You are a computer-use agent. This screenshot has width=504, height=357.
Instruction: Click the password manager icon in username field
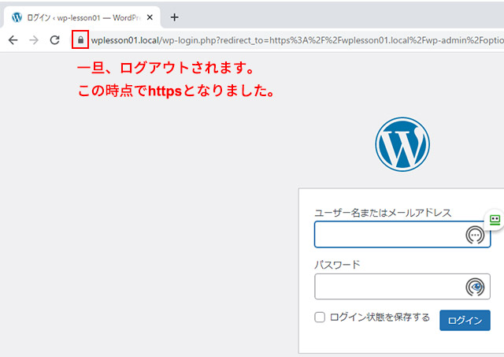[x=475, y=235]
